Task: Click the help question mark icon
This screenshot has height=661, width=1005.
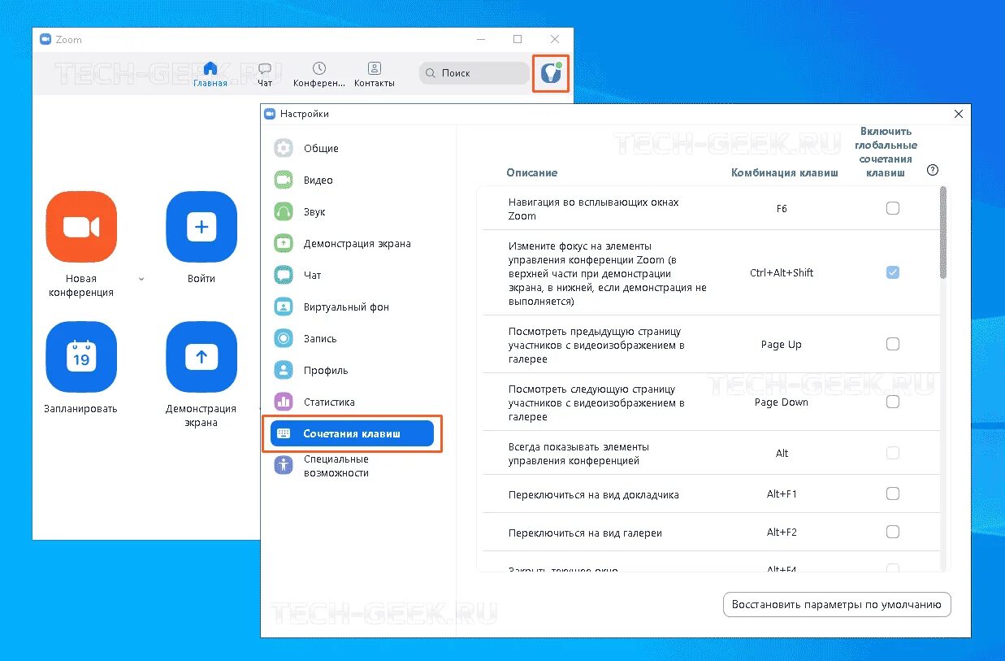Action: click(933, 170)
